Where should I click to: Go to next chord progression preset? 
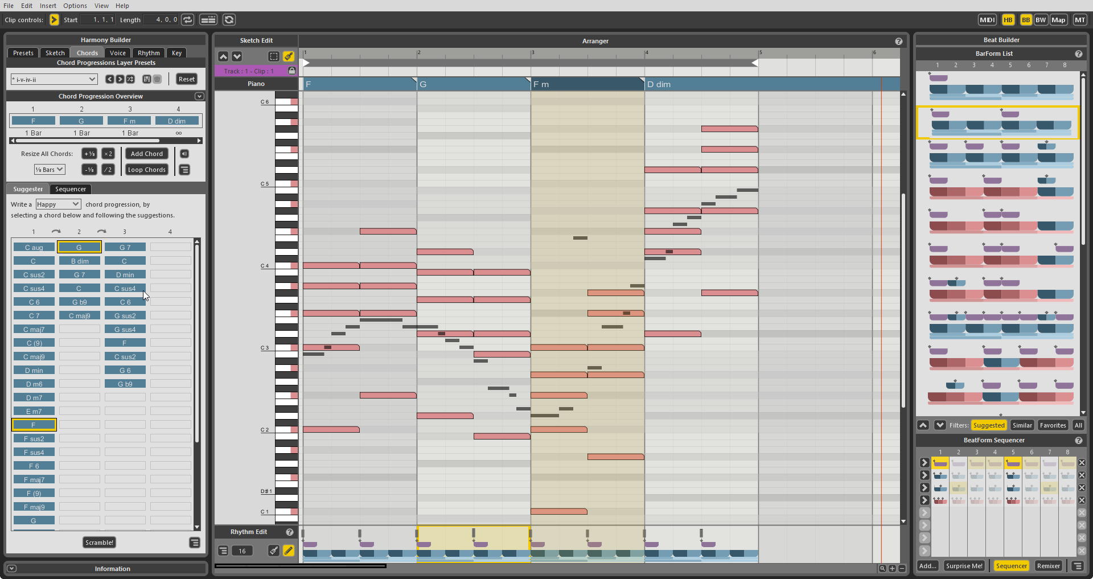[x=120, y=79]
